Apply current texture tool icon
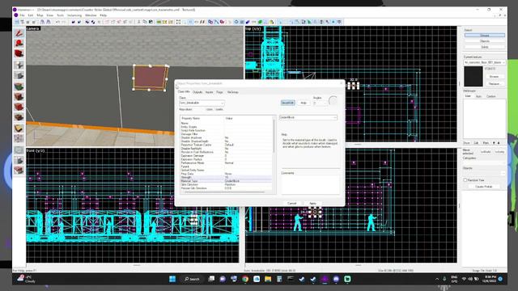Image resolution: width=518 pixels, height=291 pixels. (x=19, y=97)
